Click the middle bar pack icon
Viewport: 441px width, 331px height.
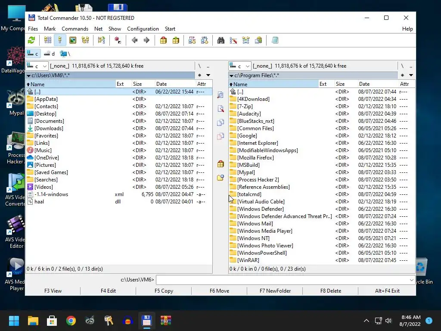220,164
